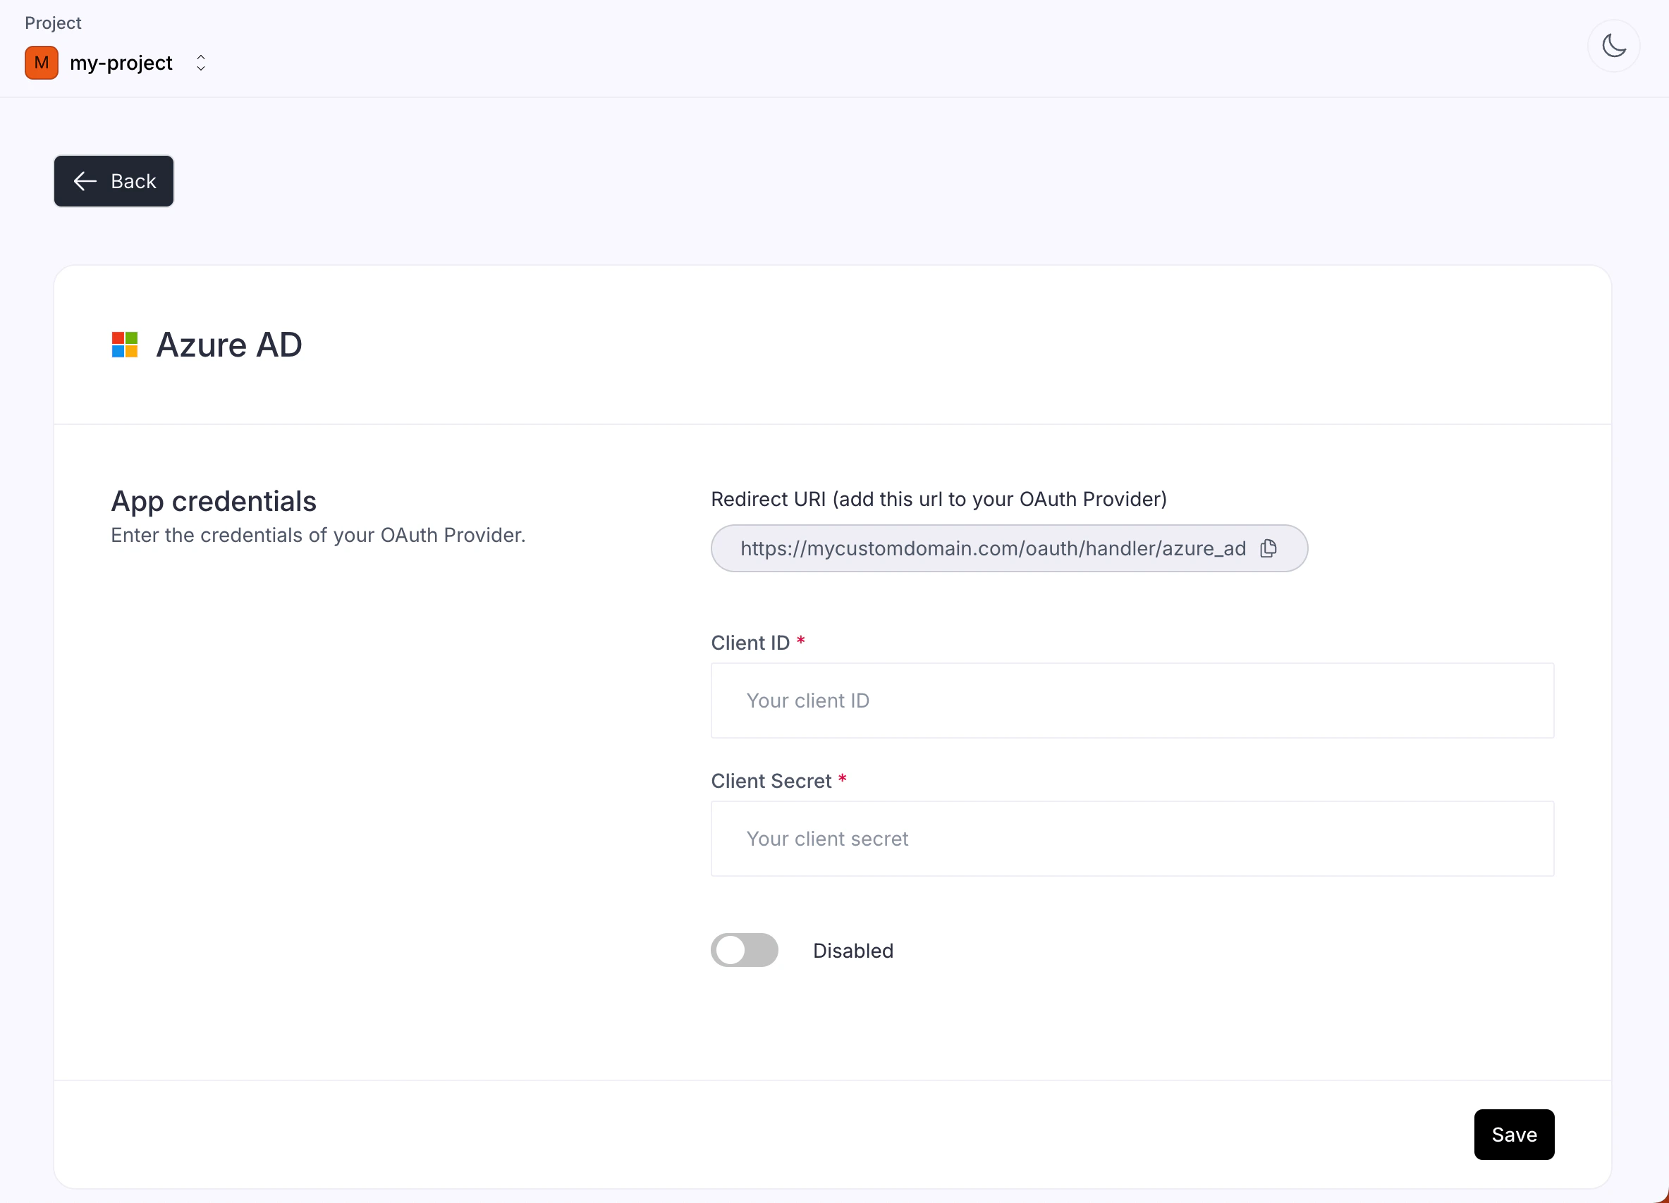This screenshot has height=1203, width=1669.
Task: Click the 'Disabled' status label
Action: (x=853, y=951)
